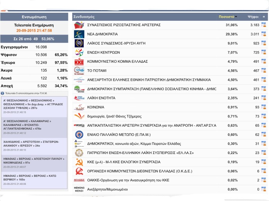This screenshot has height=201, width=269.
Task: Select ΟΑΚΚΕ-Οργάνωση για την Ανασυγκρότηση row name
Action: coord(128,180)
